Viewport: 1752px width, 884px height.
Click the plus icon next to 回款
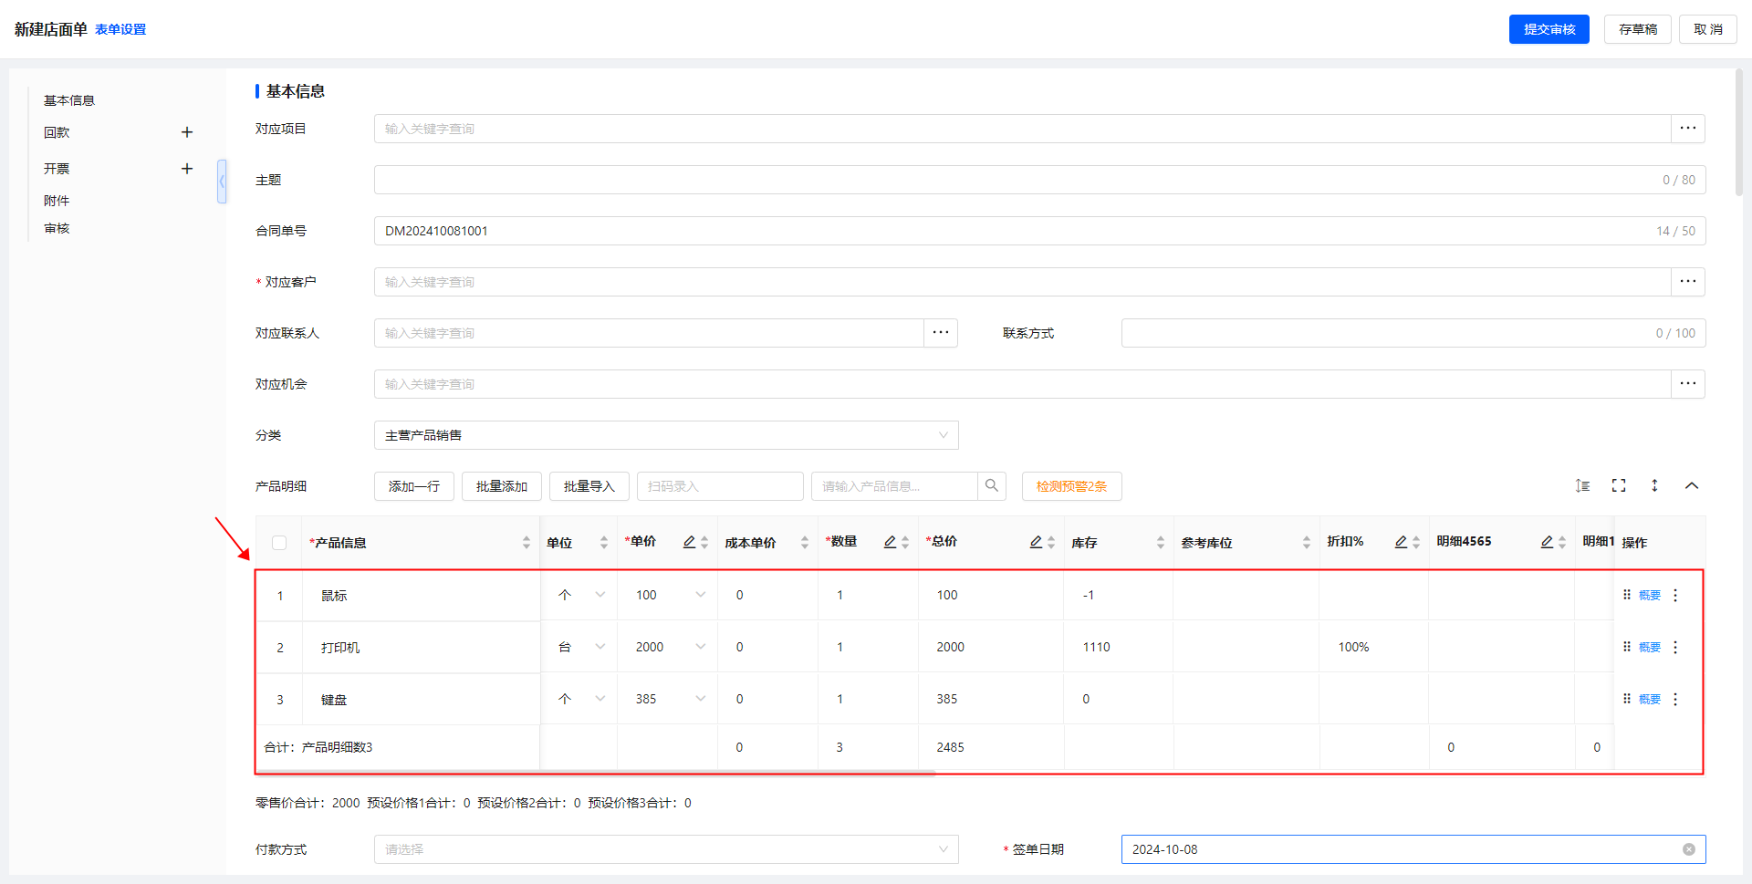pyautogui.click(x=187, y=132)
